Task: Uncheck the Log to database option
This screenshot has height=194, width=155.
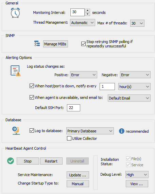Action: click(32, 131)
